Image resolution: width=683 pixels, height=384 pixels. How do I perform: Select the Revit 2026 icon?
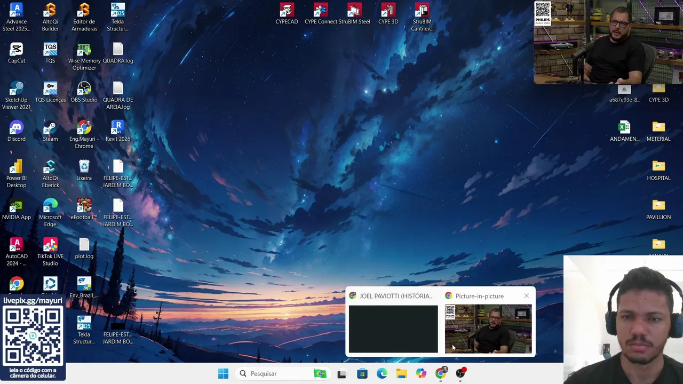coord(118,131)
